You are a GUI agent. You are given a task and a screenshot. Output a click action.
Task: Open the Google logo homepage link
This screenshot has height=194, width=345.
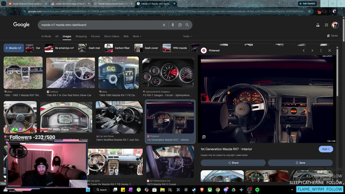(x=21, y=25)
